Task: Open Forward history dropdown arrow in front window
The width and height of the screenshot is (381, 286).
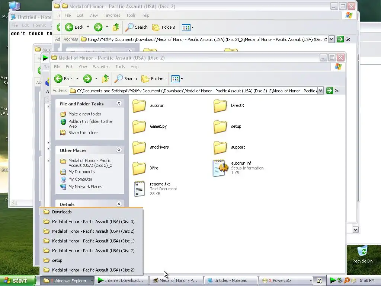Action: (x=96, y=79)
